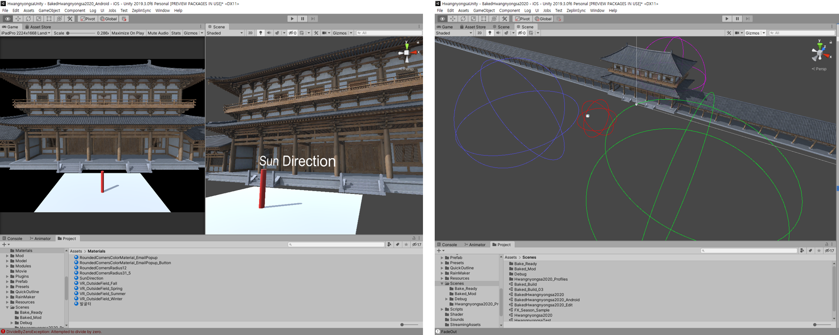
Task: Expand the Scripts folder in right Project tree
Action: [x=442, y=309]
